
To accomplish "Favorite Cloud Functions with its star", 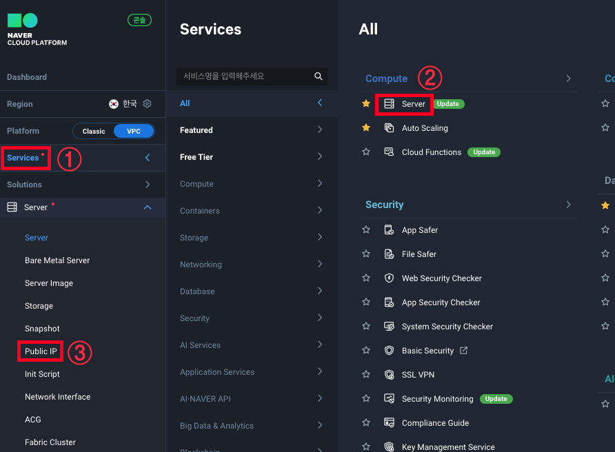I will 366,152.
